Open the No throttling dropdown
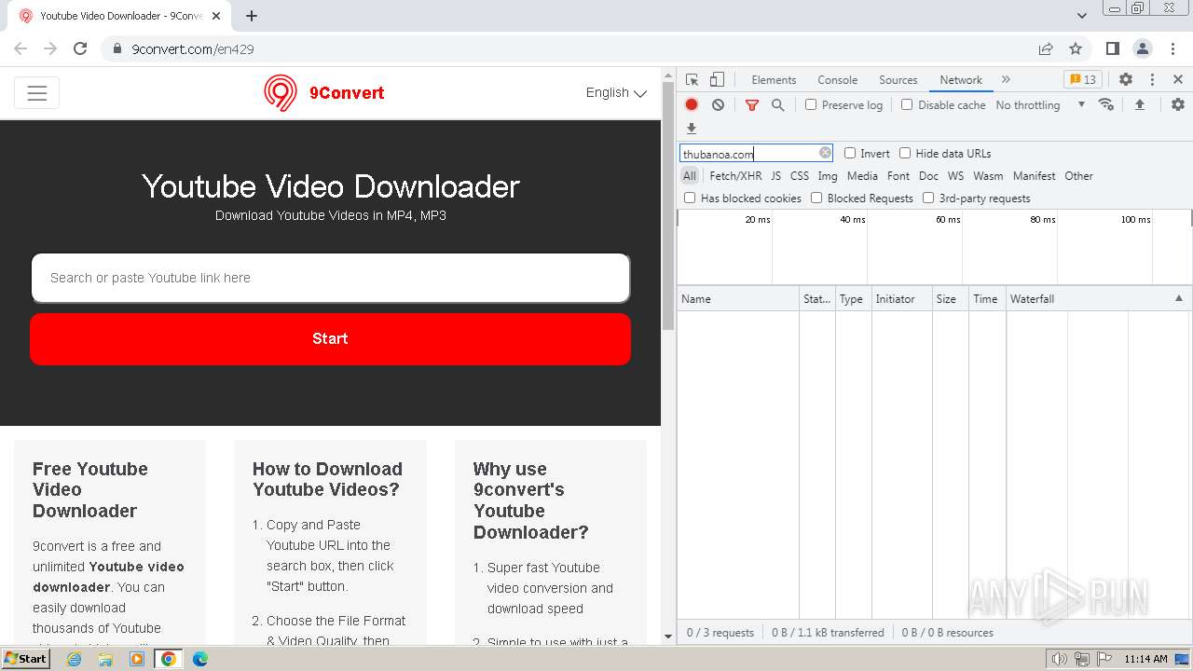 [1040, 105]
